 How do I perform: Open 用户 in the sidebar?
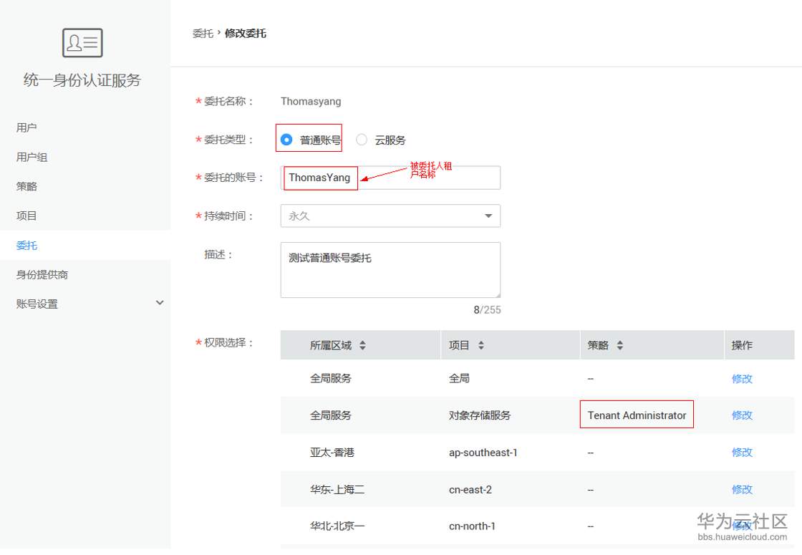pyautogui.click(x=26, y=127)
